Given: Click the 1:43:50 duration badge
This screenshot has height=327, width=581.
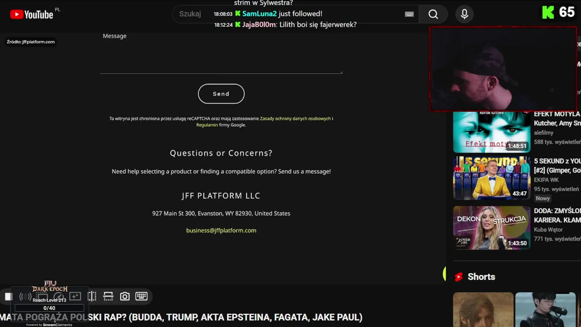Looking at the screenshot, I should tap(517, 243).
